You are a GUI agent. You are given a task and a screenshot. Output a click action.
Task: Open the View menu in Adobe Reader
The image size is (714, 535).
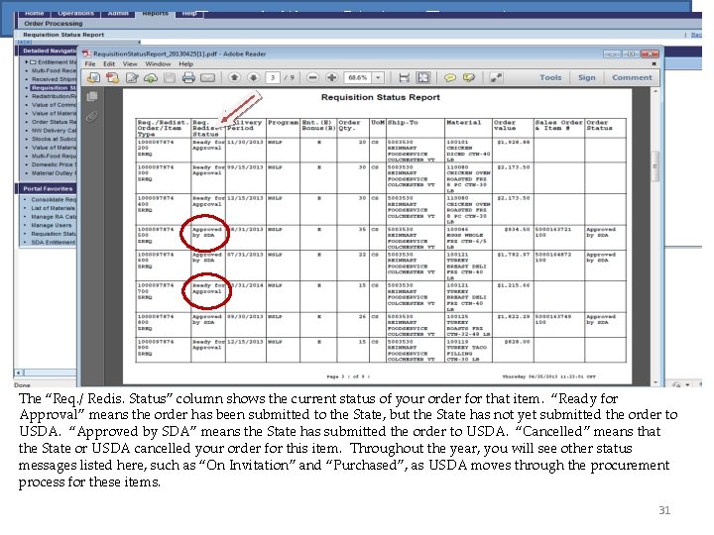130,64
